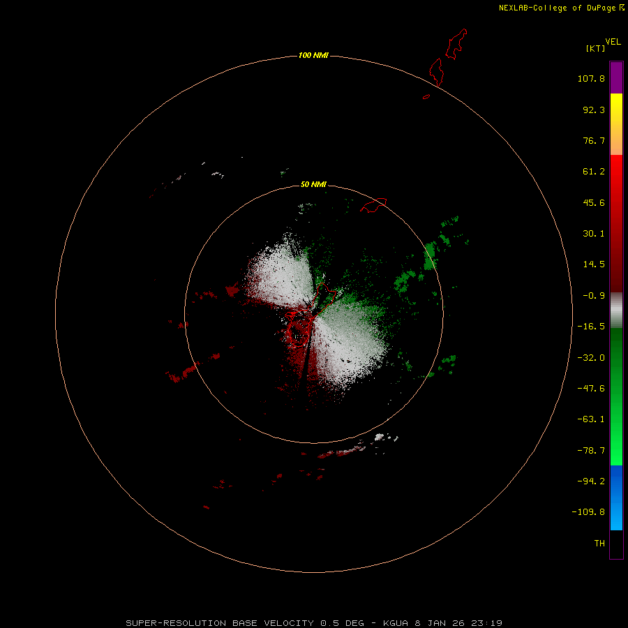Click the -16.5 velocity scale value
The image size is (628, 628).
point(591,327)
